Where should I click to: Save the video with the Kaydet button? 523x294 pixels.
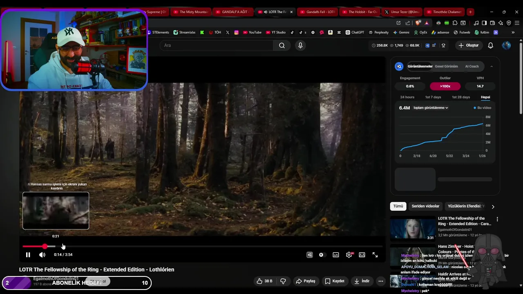click(x=335, y=281)
